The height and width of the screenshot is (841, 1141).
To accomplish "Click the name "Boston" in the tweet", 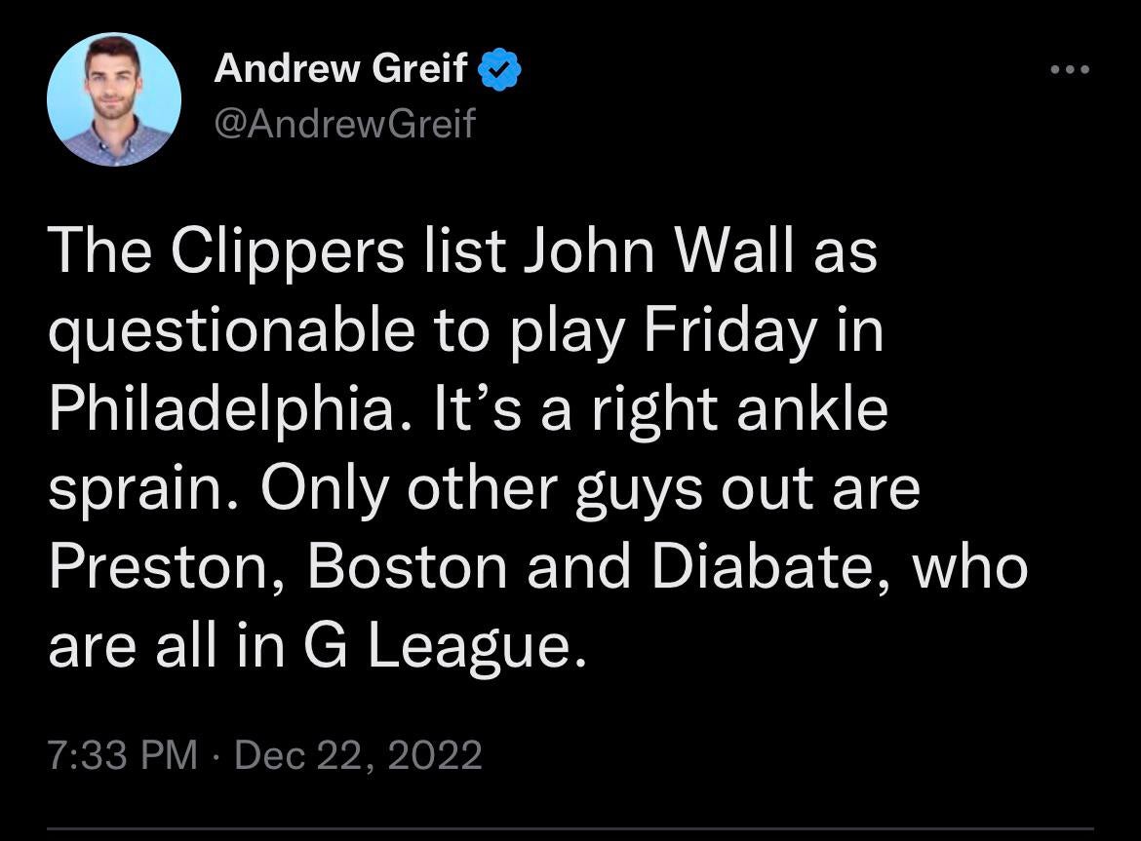I will tap(408, 567).
